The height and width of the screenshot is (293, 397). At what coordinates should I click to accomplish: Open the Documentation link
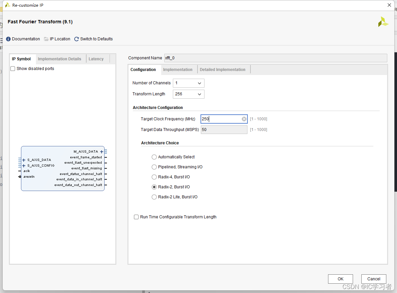tap(26, 39)
